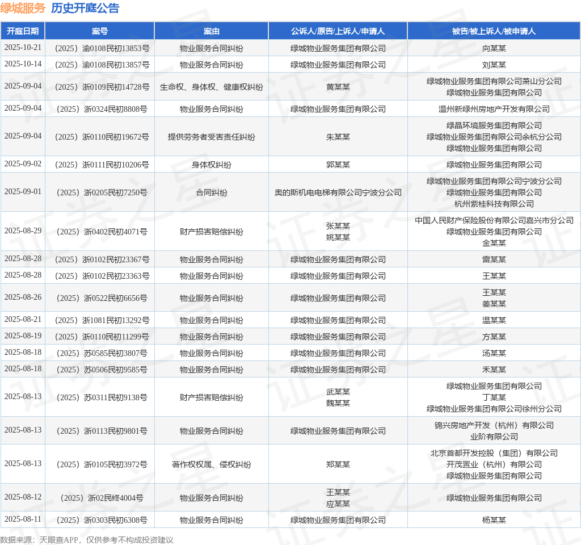Select the 被告/被上诉人/被申请人 column header

[494, 31]
